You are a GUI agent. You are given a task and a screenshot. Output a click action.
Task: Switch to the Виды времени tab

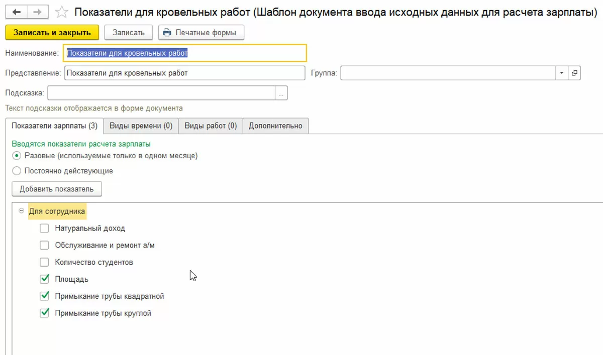[x=141, y=126]
